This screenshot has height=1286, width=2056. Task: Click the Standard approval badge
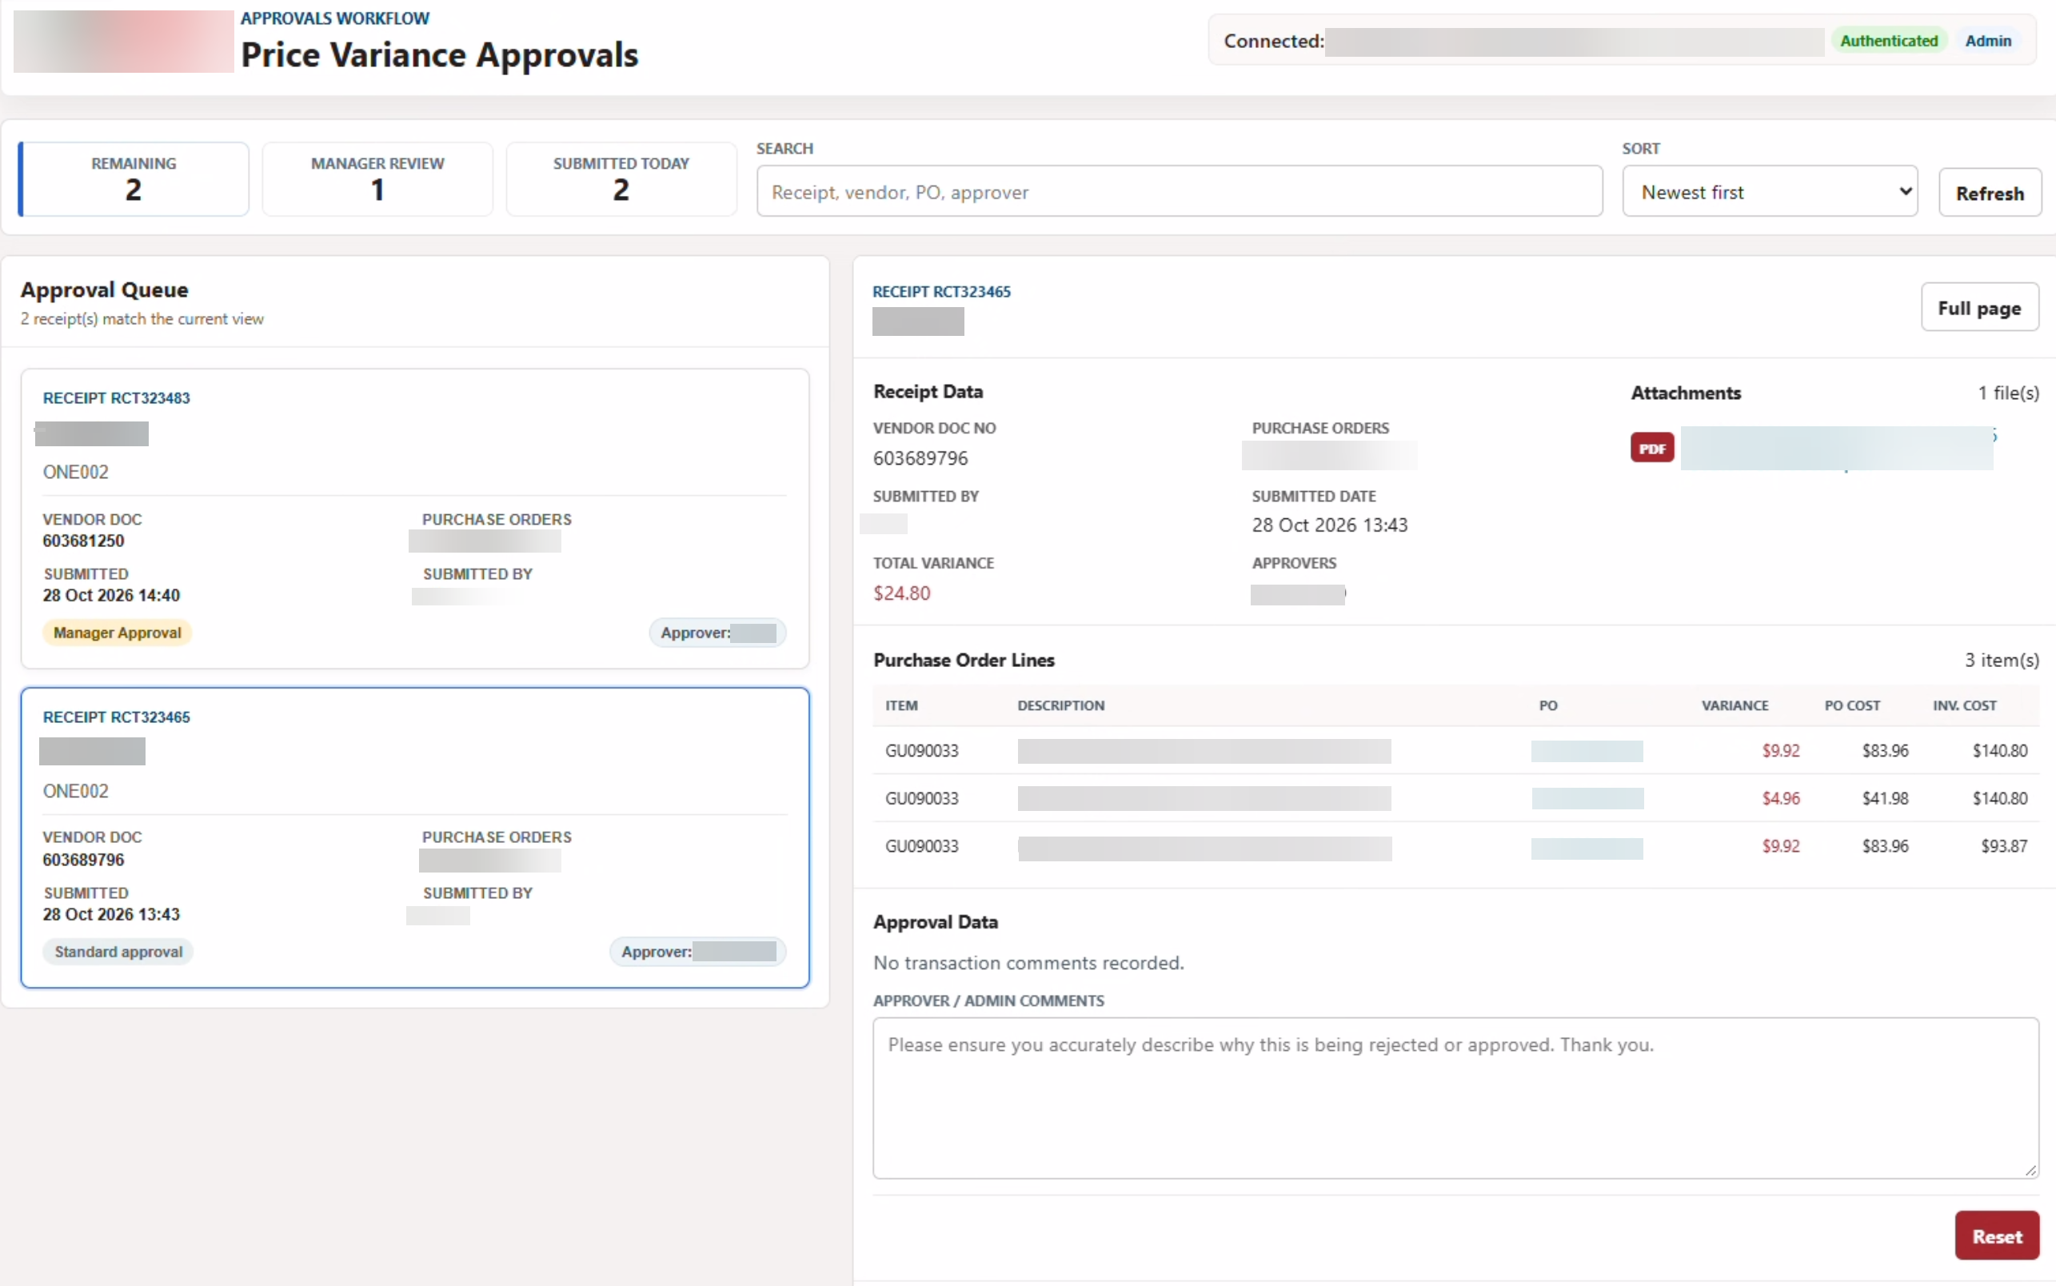click(118, 952)
